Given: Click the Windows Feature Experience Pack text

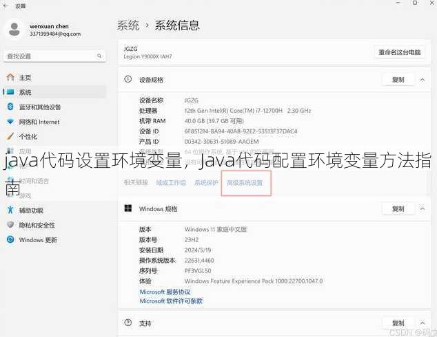Looking at the screenshot, I should click(254, 281).
